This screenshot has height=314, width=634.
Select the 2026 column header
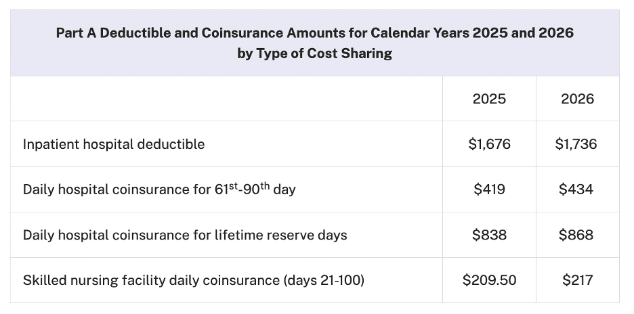577,99
